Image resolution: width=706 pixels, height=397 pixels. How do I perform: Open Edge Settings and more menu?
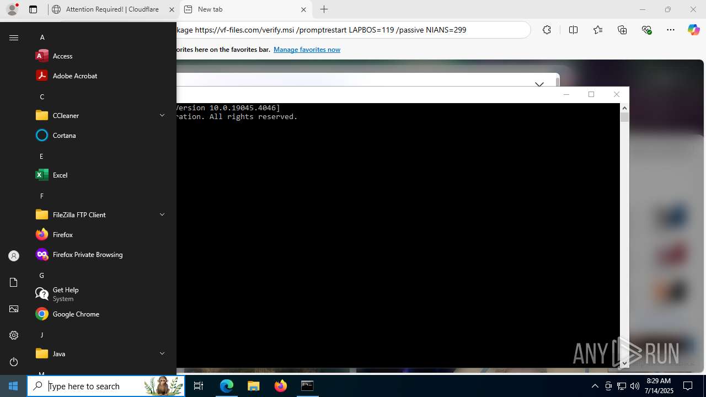pyautogui.click(x=671, y=30)
